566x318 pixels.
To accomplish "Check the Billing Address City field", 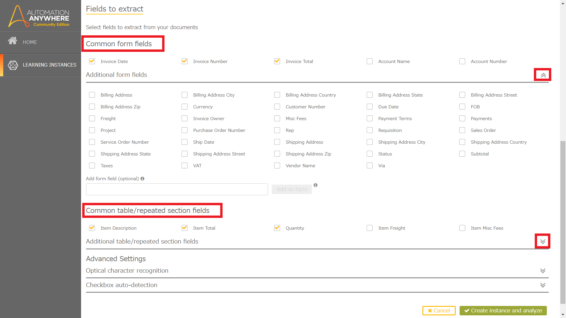I will (x=185, y=95).
